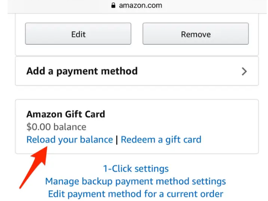Click the Amazon Gift Card heading
This screenshot has width=268, height=201.
point(66,114)
